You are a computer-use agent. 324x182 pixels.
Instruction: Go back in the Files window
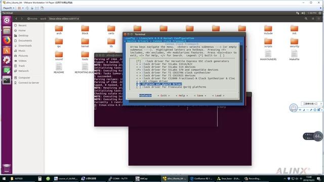[x=16, y=19]
